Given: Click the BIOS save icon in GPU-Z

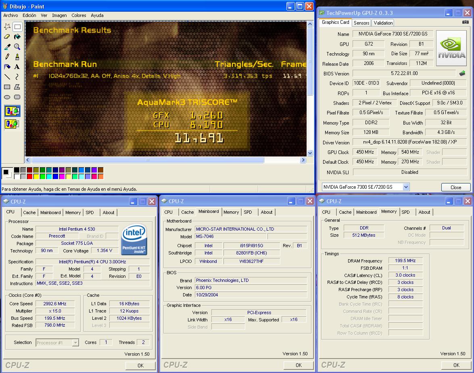Looking at the screenshot, I should pyautogui.click(x=462, y=73).
